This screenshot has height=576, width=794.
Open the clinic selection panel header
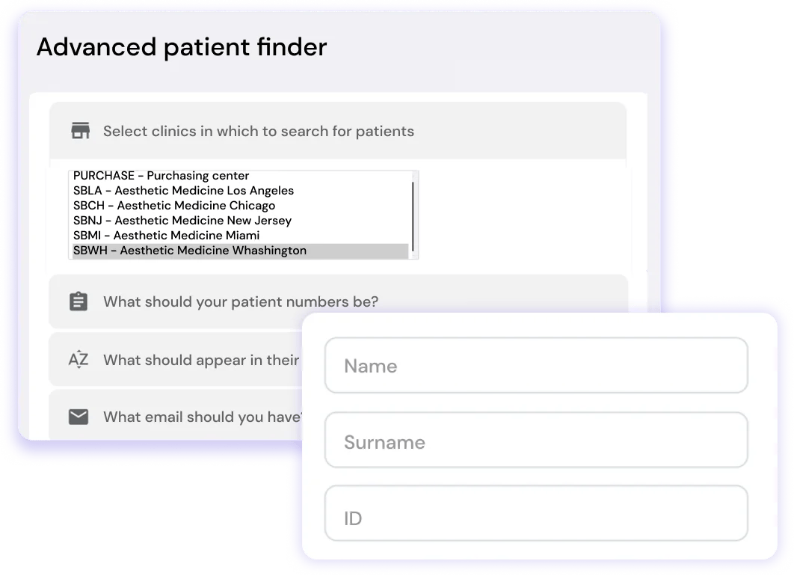(258, 131)
